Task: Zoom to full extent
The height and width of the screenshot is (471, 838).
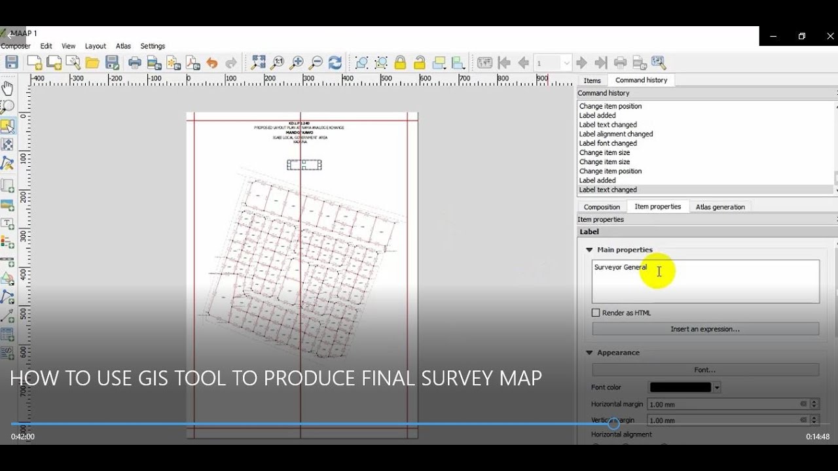Action: (x=259, y=63)
